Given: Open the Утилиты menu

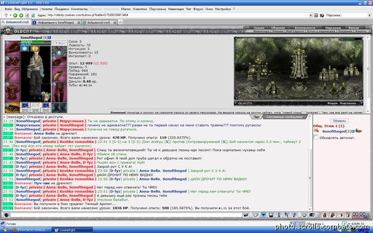Looking at the screenshot, I should pyautogui.click(x=46, y=9).
